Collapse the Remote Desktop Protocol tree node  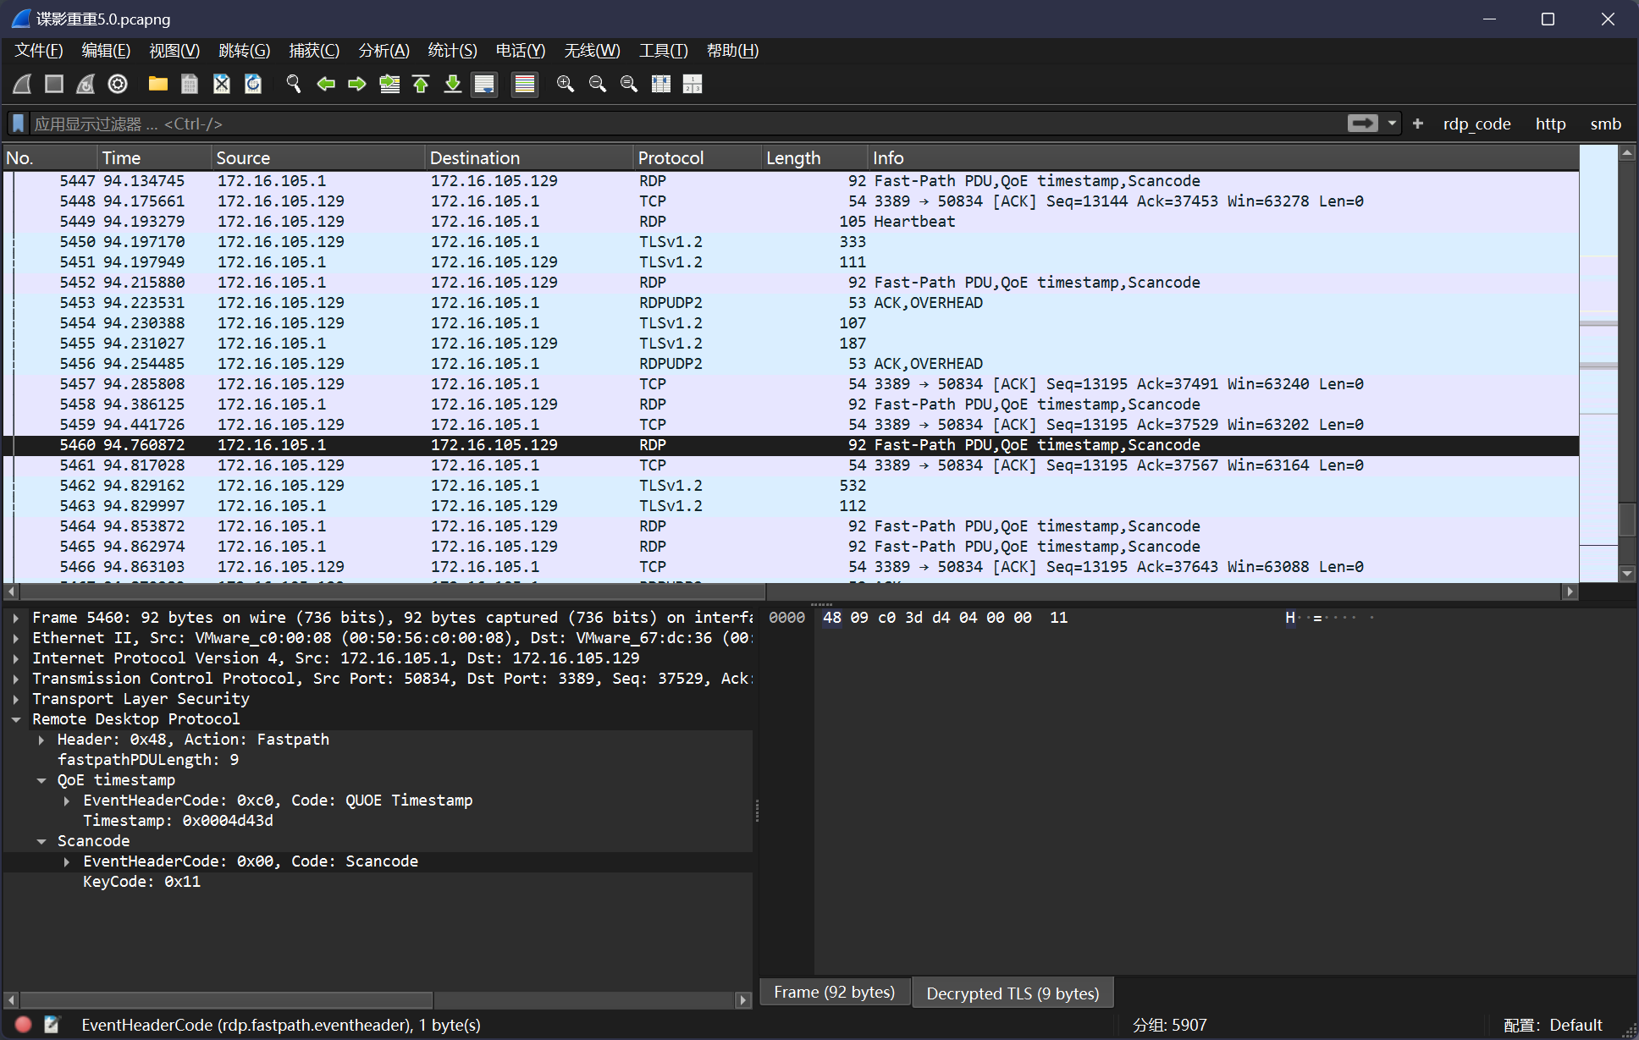pyautogui.click(x=16, y=719)
